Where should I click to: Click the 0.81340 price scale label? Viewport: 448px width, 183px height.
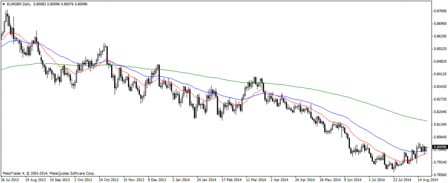439,125
